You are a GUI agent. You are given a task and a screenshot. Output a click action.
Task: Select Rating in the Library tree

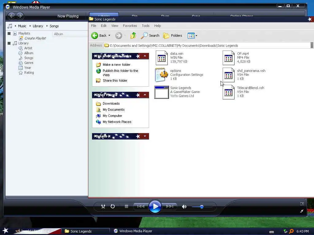pyautogui.click(x=29, y=73)
